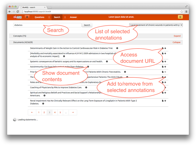
Task: Switch to the Search tab in navbar
Action: click(57, 17)
